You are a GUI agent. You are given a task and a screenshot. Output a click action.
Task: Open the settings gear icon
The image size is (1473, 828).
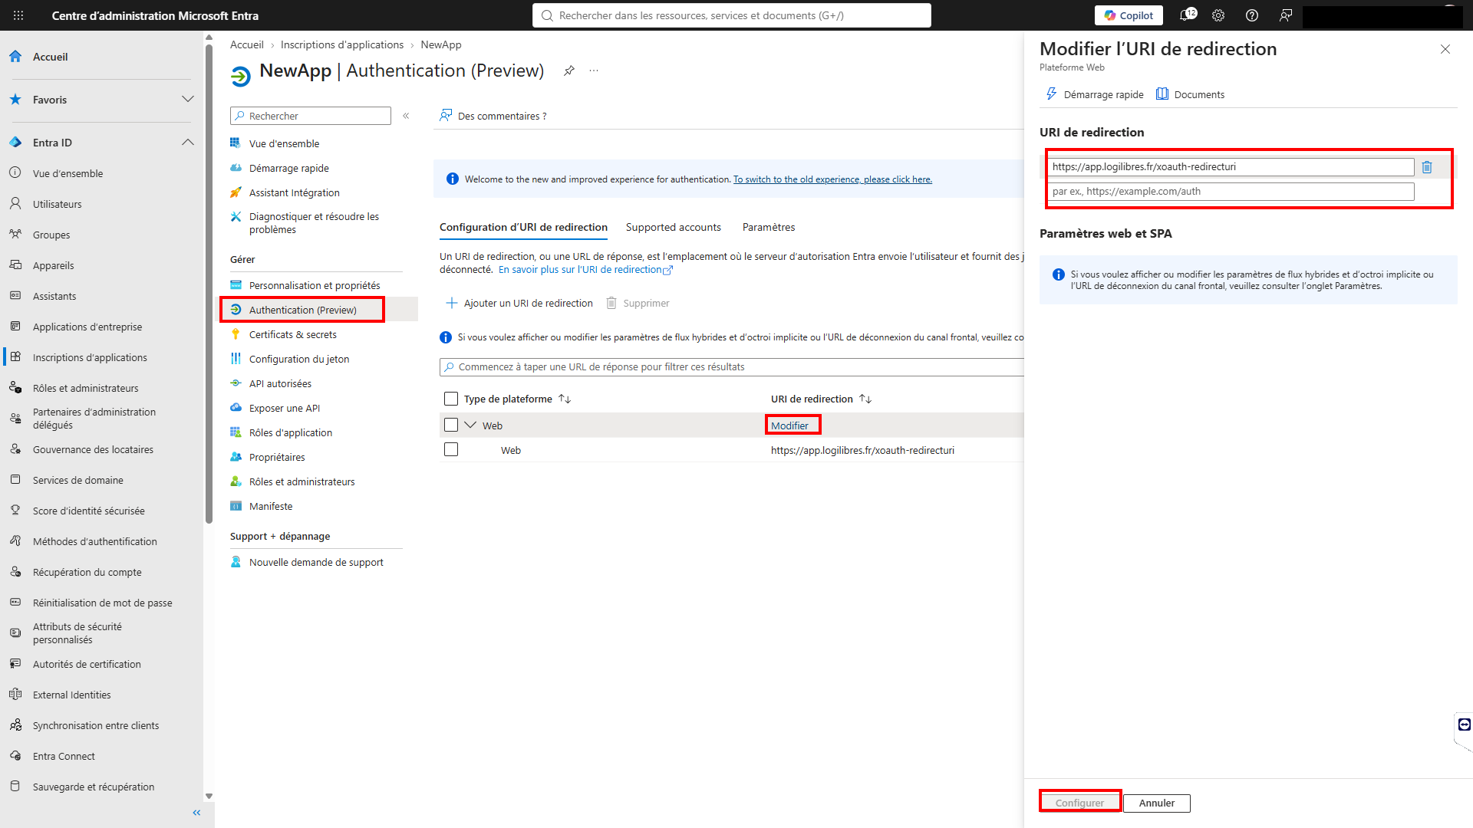point(1218,15)
